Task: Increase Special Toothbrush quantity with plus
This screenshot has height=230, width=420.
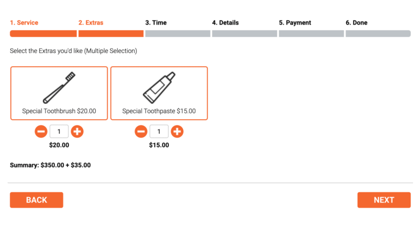Action: tap(77, 132)
